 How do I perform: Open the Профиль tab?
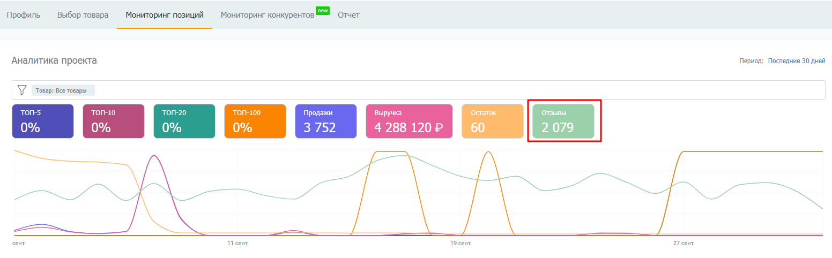[x=23, y=15]
